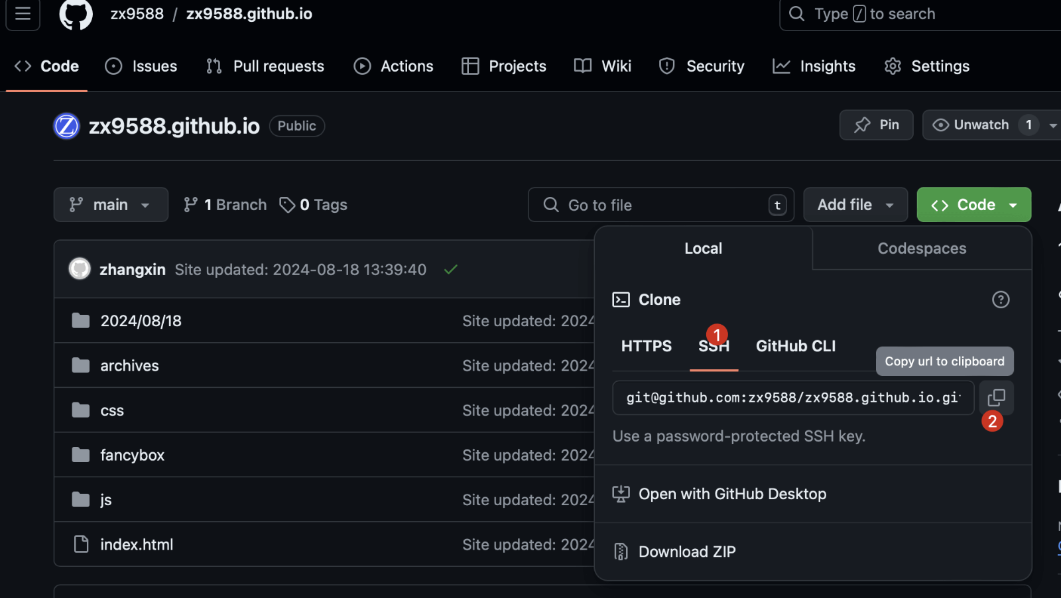This screenshot has width=1061, height=598.
Task: Click the green commit status checkmark
Action: coord(451,269)
